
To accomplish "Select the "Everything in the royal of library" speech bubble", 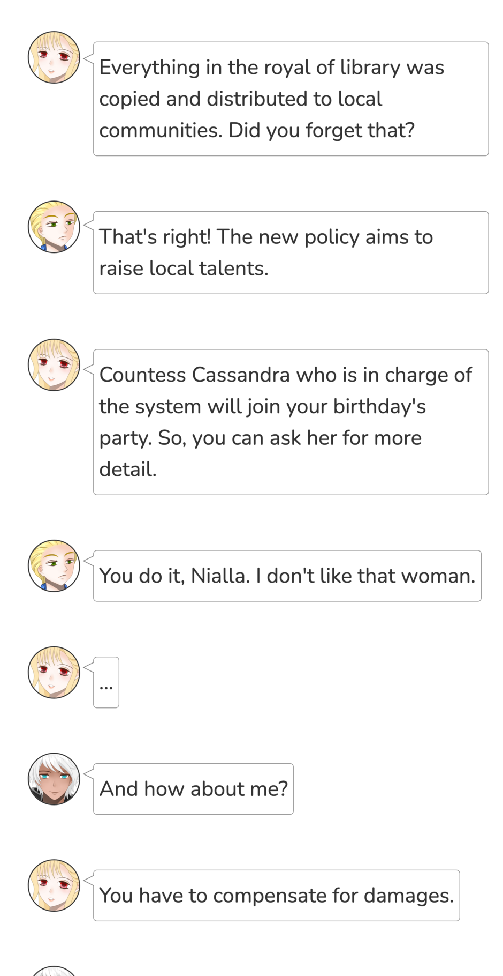I will [291, 99].
